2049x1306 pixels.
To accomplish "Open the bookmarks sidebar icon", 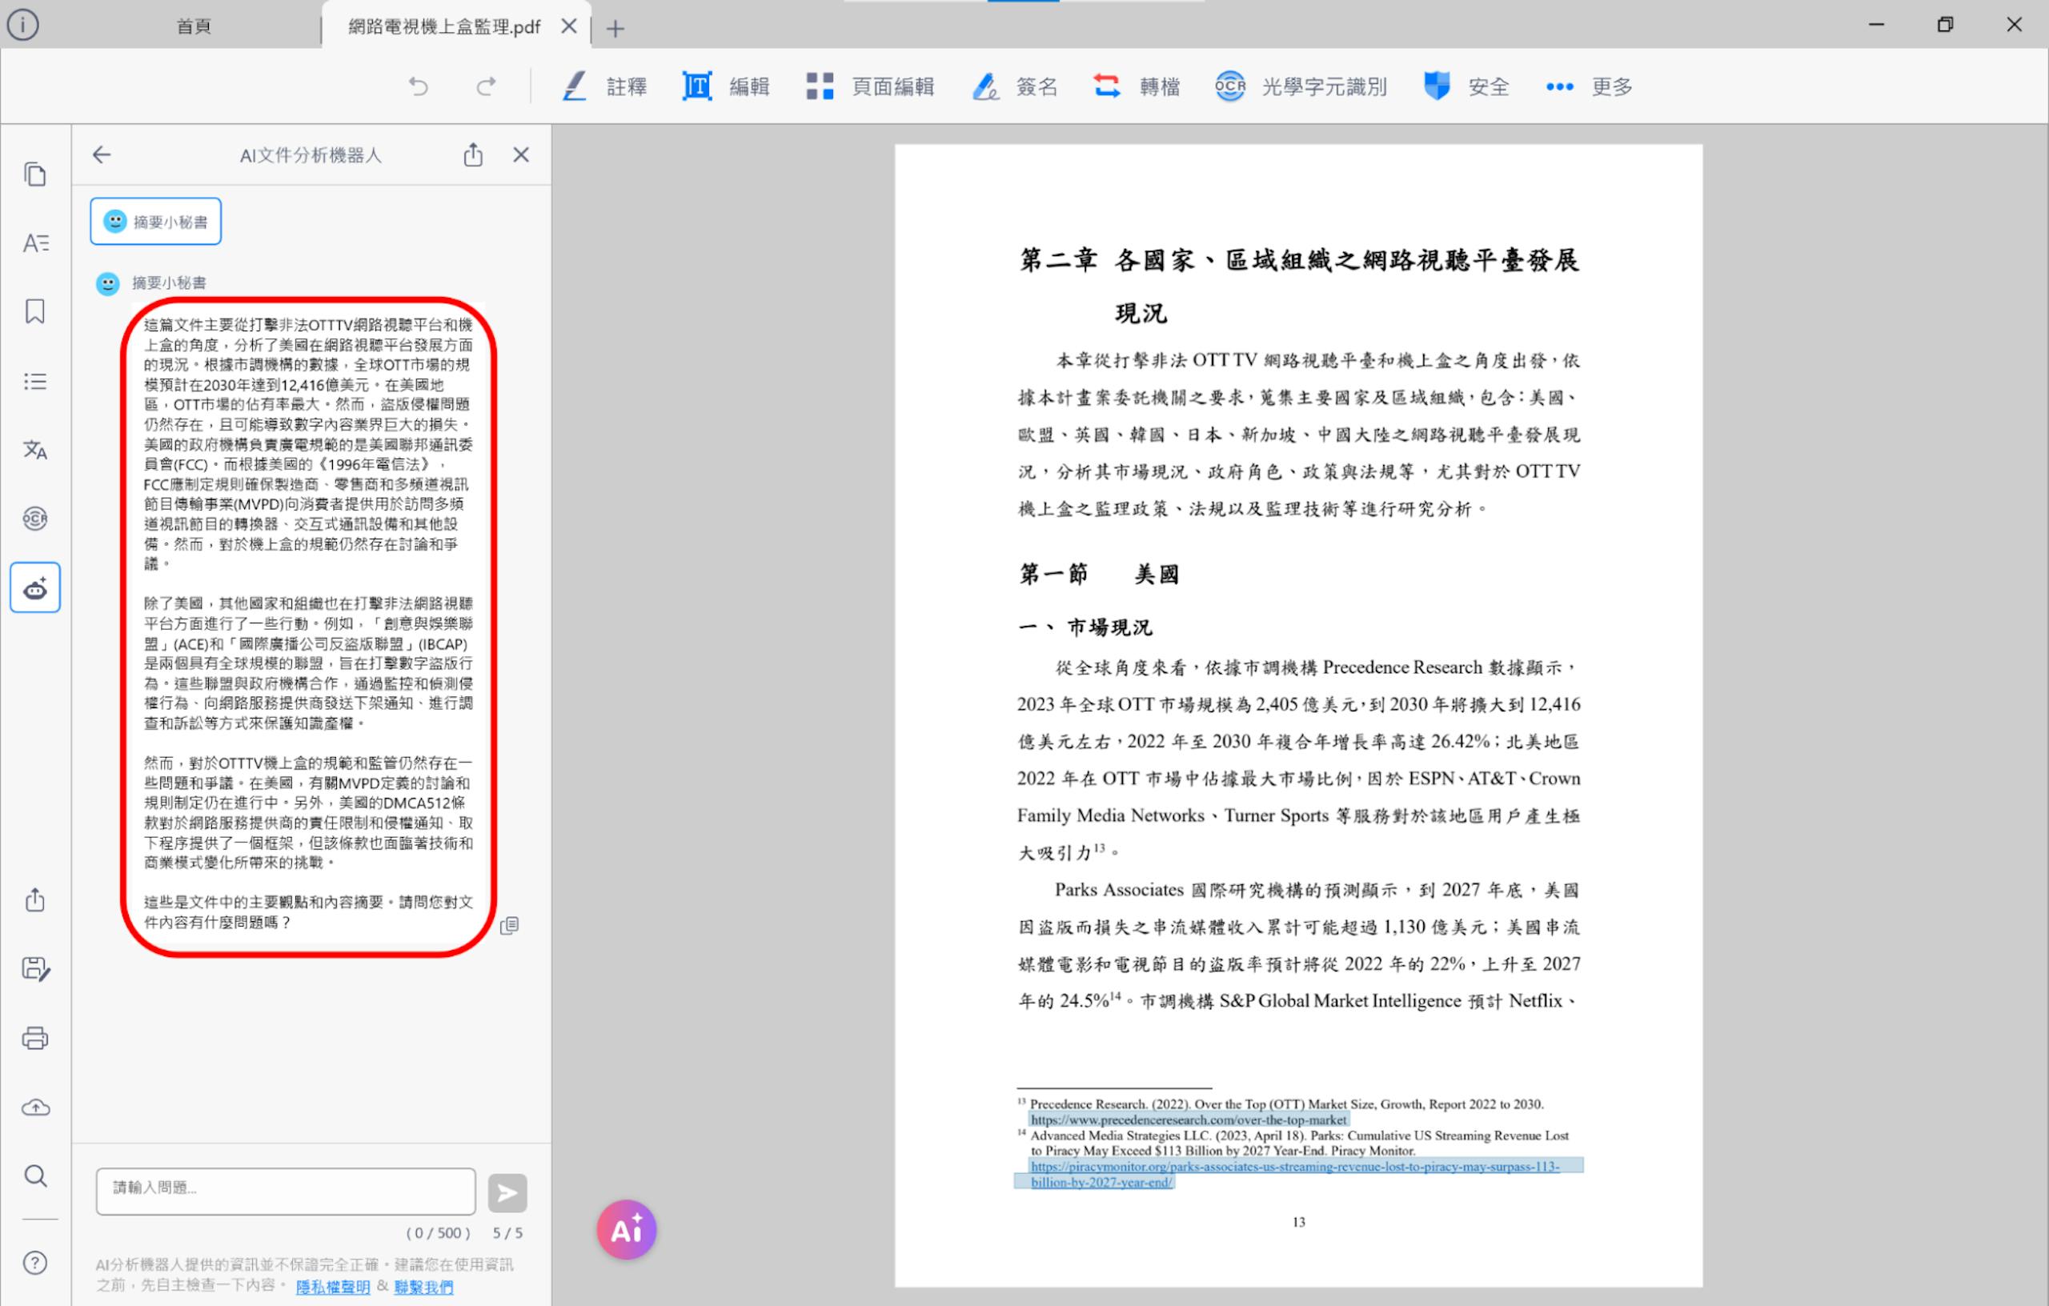I will coord(35,311).
